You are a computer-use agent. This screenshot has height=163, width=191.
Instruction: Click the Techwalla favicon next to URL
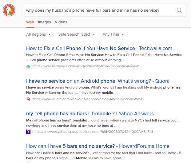point(28,66)
